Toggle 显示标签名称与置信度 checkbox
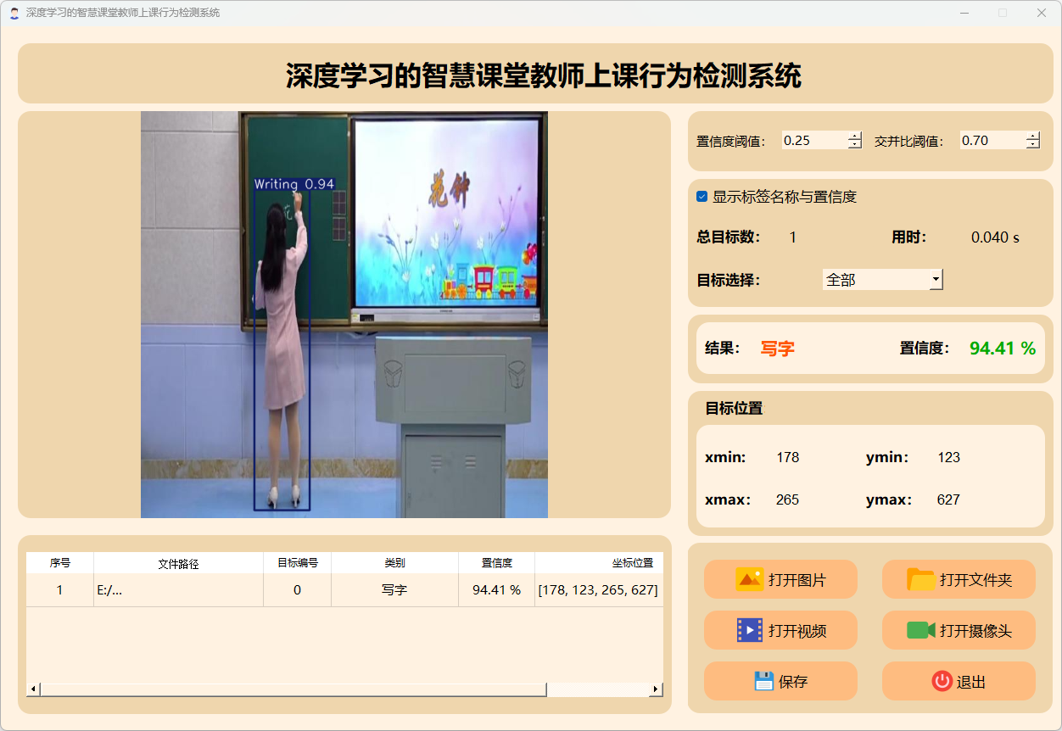Screen dimensions: 1062x731 coord(702,197)
